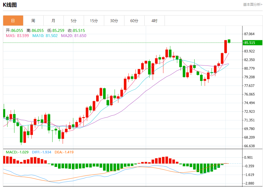Click the 72.923 price axis label
Viewport: 265px width, 187px height.
click(249, 111)
